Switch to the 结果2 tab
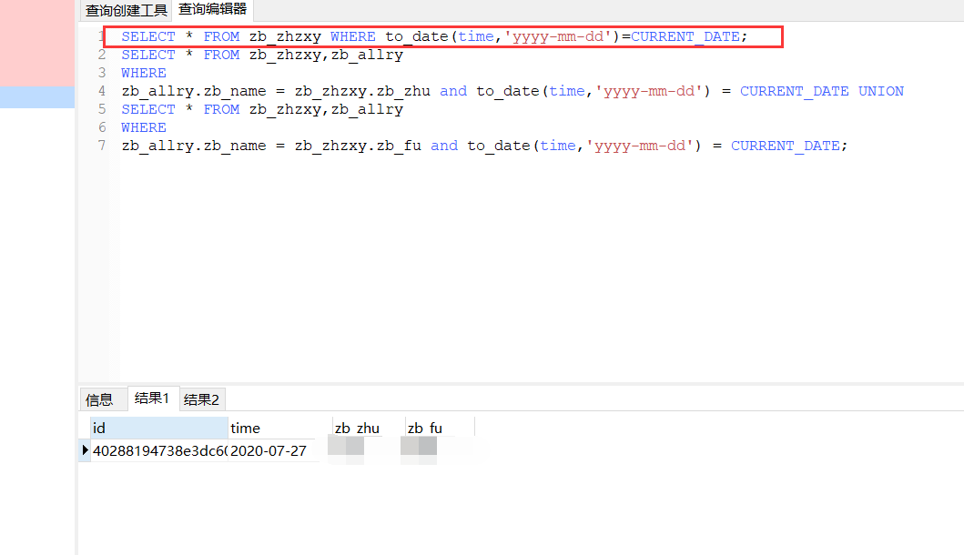Image resolution: width=964 pixels, height=555 pixels. tap(202, 400)
